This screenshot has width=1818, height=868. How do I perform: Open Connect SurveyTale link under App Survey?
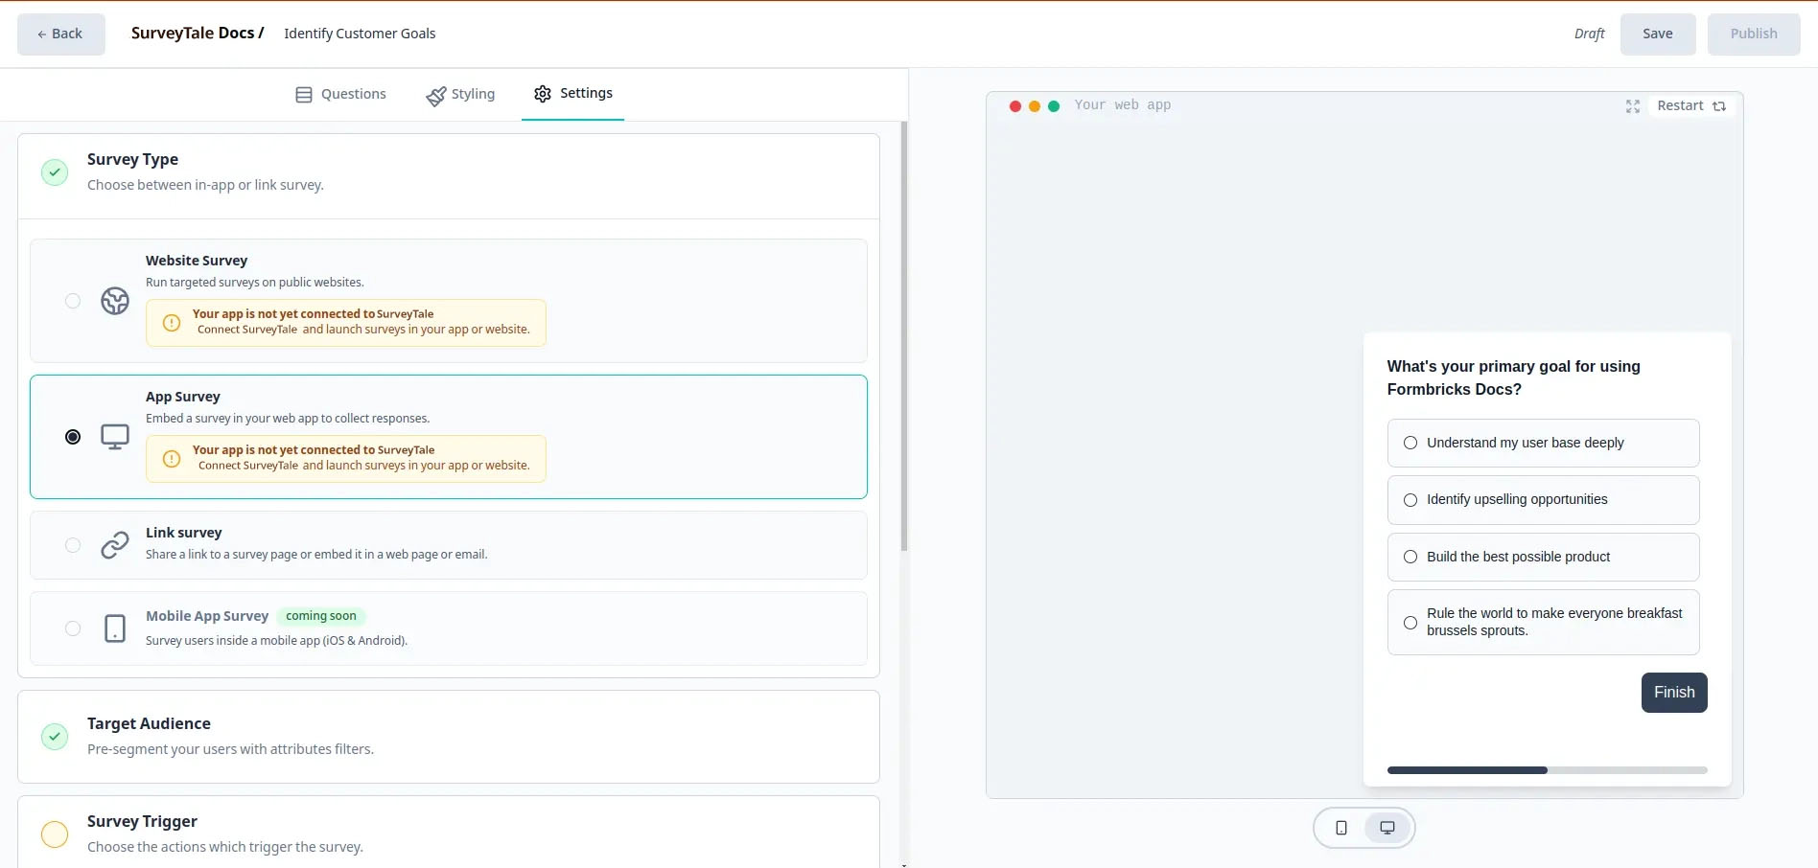(248, 466)
